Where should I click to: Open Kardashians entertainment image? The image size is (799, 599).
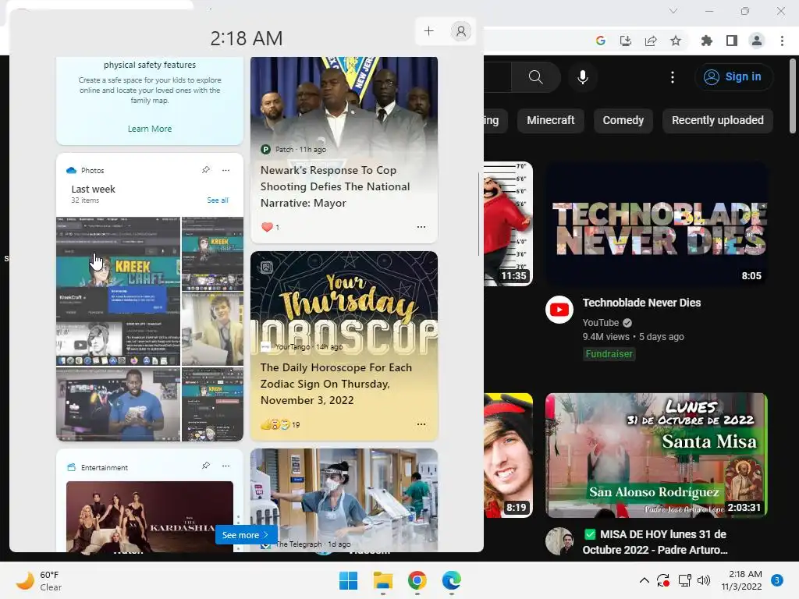point(149,516)
